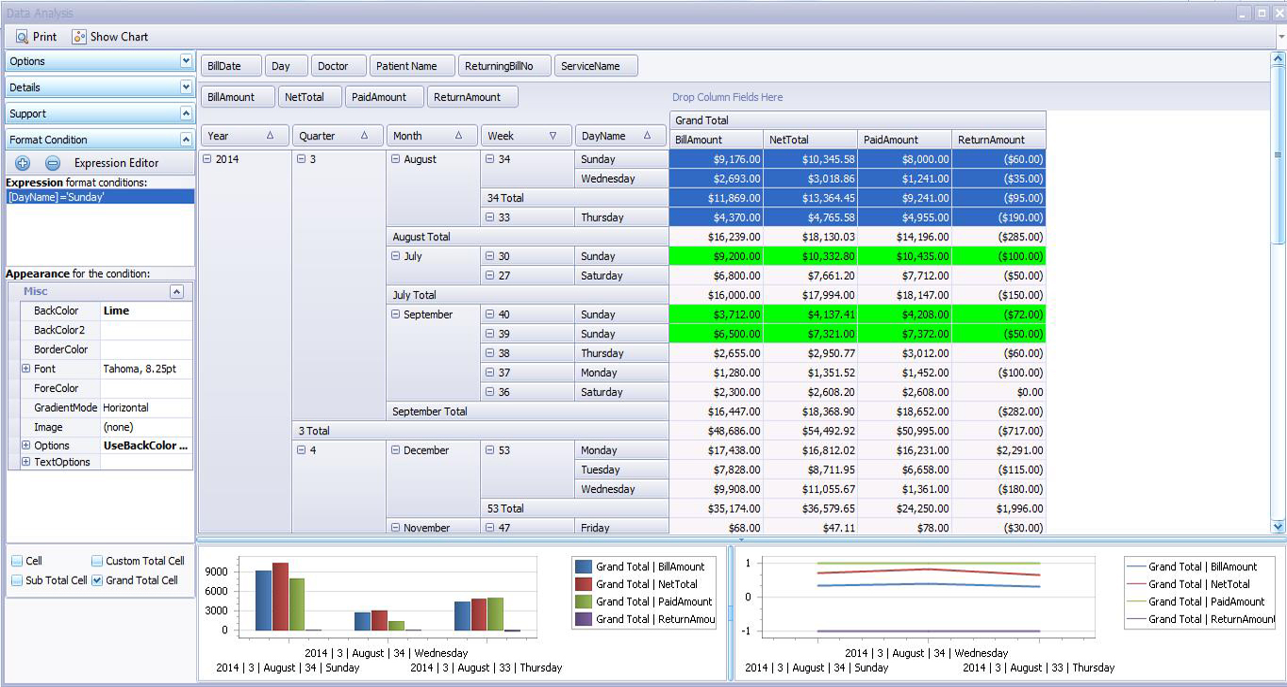The image size is (1287, 687).
Task: Toggle sort arrow on DayName field header
Action: point(648,136)
